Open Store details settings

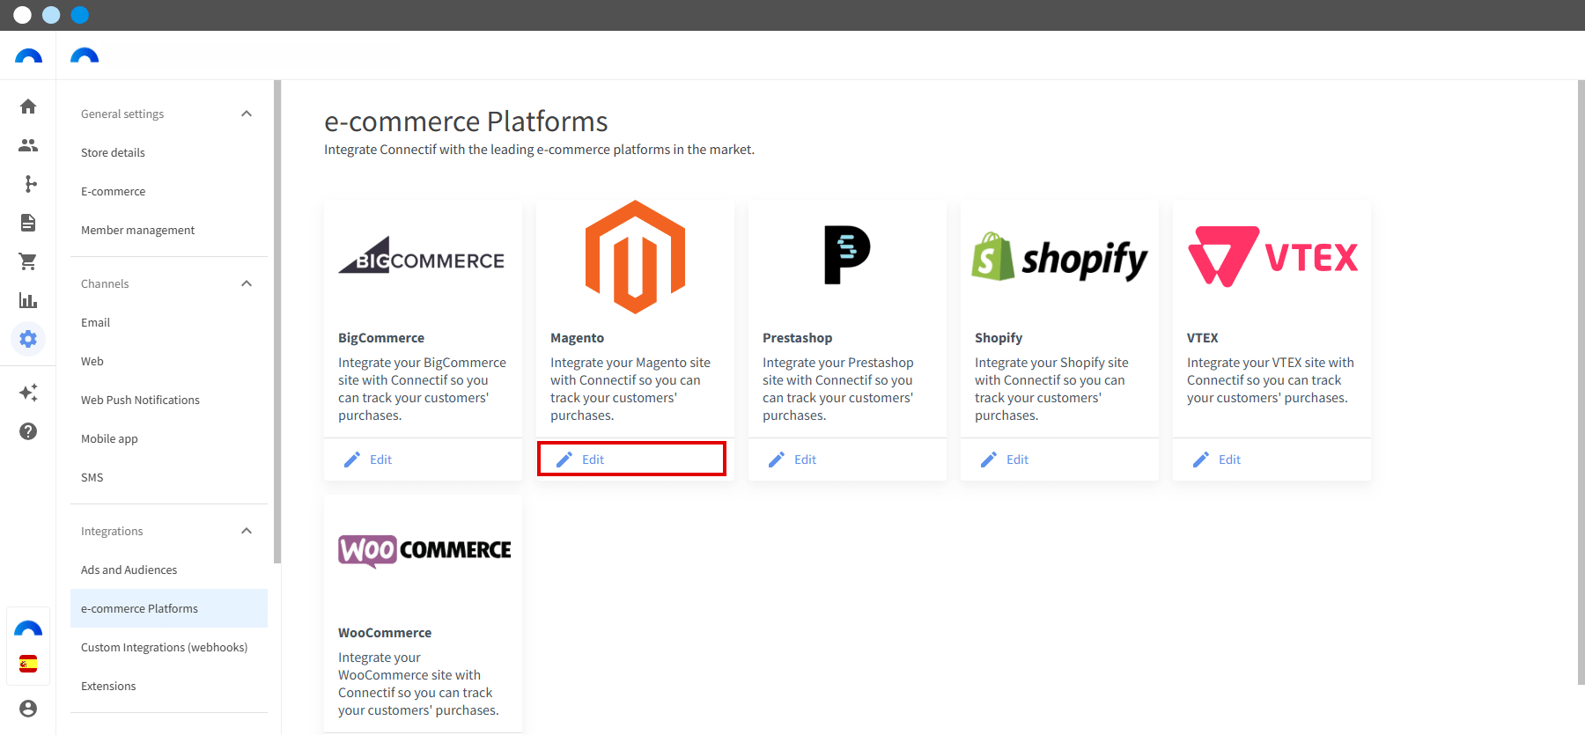click(169, 152)
